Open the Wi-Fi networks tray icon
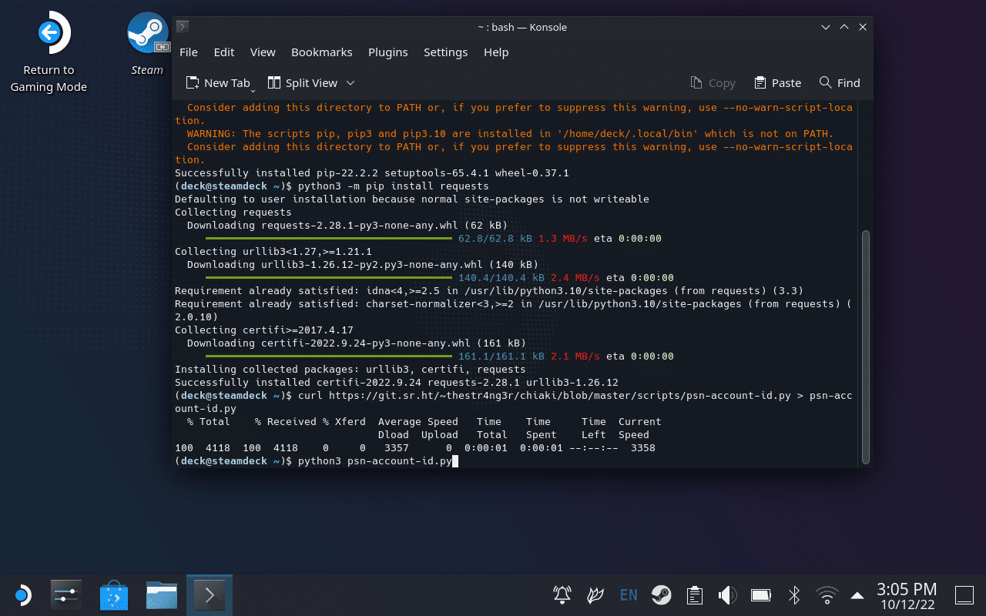Image resolution: width=986 pixels, height=616 pixels. [x=827, y=594]
